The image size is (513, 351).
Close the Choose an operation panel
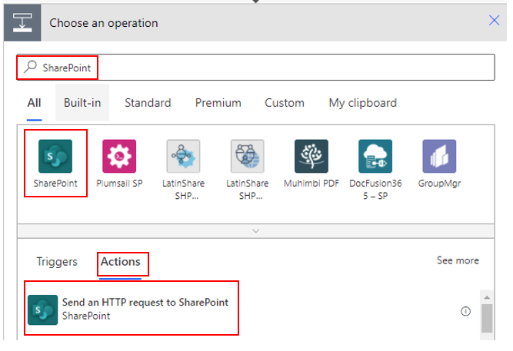494,20
